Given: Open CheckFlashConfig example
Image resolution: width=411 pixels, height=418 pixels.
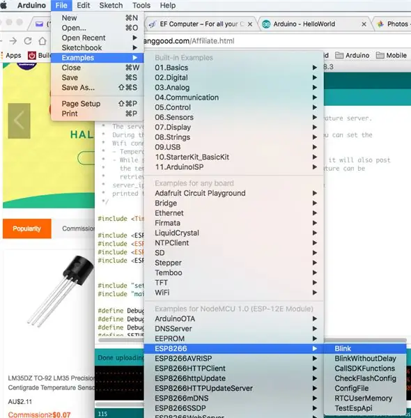Looking at the screenshot, I should coord(365,378).
